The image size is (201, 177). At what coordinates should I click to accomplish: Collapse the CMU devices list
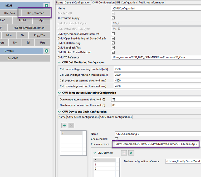pyautogui.click(x=95, y=153)
